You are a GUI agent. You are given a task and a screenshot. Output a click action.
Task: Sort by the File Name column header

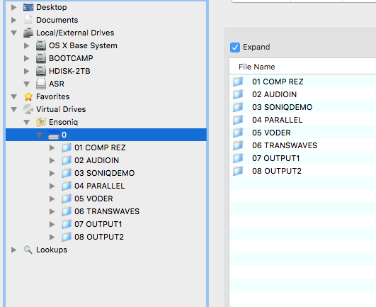257,67
